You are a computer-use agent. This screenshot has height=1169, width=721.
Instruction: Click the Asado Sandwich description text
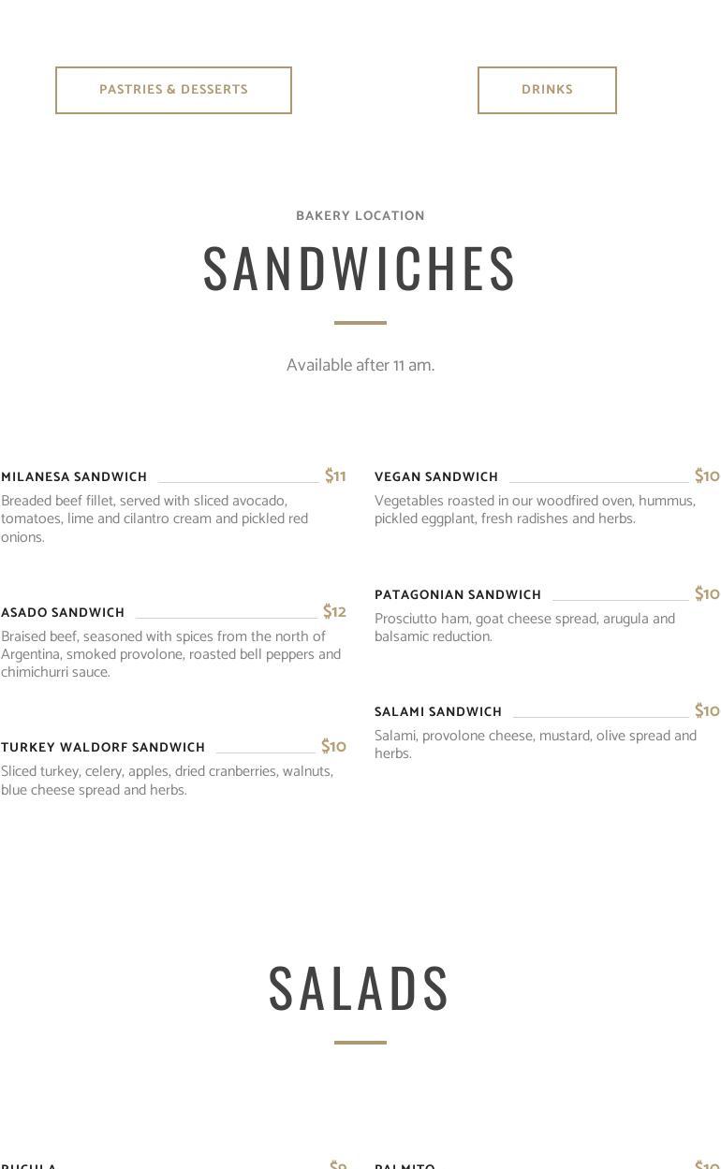(170, 654)
